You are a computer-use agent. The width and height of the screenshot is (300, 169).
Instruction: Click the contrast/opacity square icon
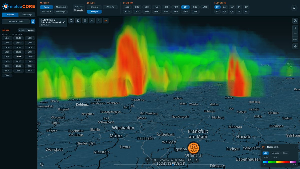pyautogui.click(x=78, y=21)
